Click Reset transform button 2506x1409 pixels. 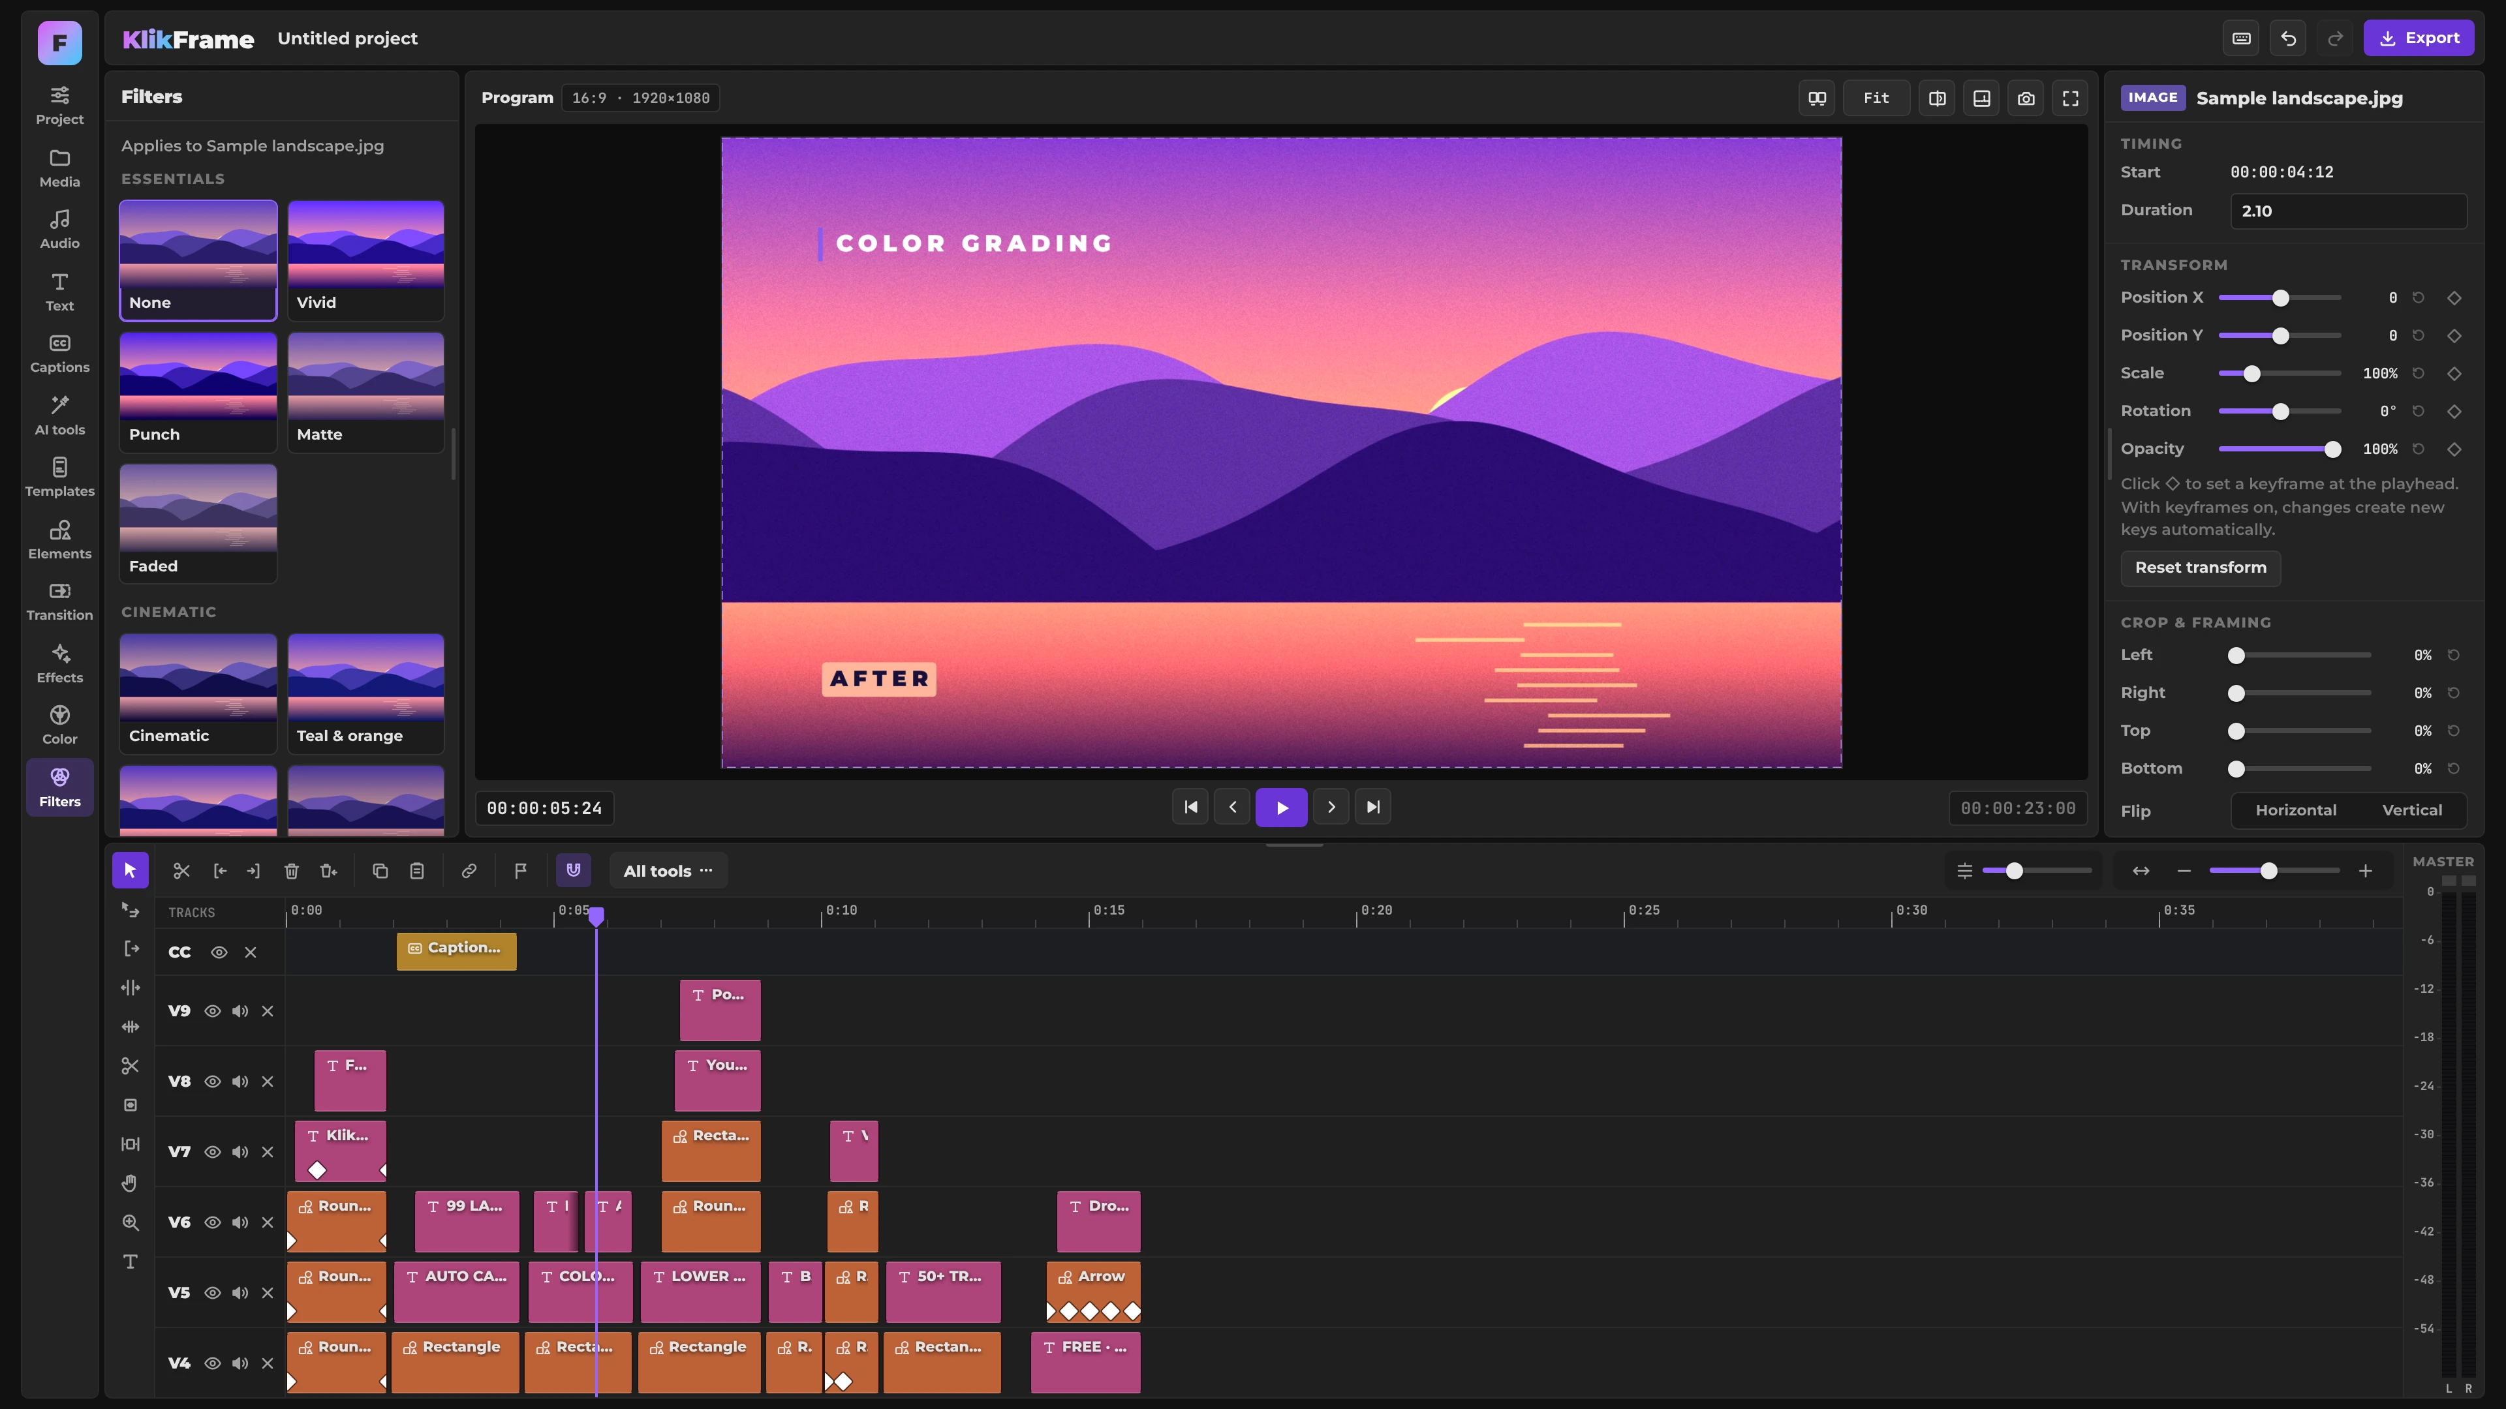(x=2201, y=568)
